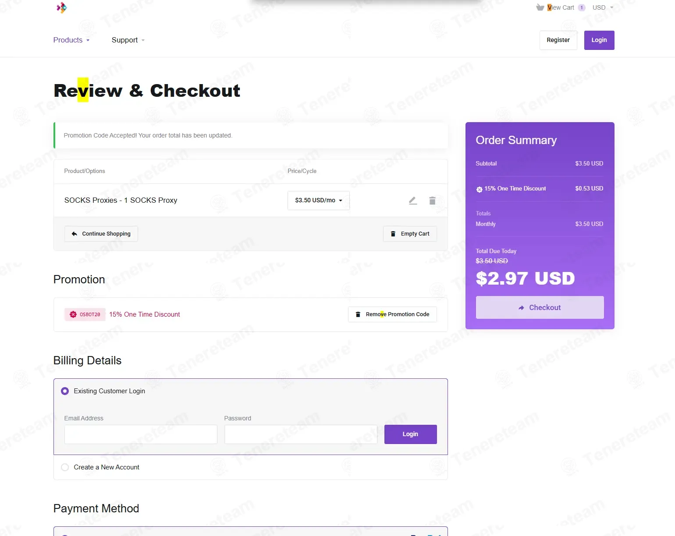Click the Register button

(558, 40)
